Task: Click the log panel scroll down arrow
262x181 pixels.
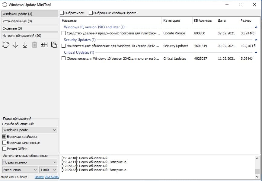Action: tap(257, 177)
